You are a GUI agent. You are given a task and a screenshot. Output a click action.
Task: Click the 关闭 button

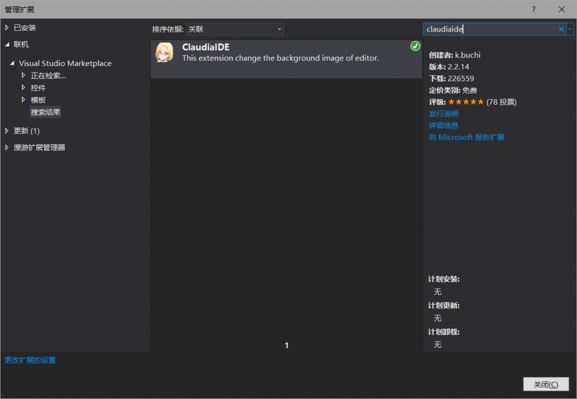pyautogui.click(x=545, y=384)
